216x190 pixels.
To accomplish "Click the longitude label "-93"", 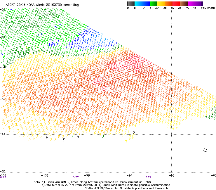I will (x=172, y=175).
